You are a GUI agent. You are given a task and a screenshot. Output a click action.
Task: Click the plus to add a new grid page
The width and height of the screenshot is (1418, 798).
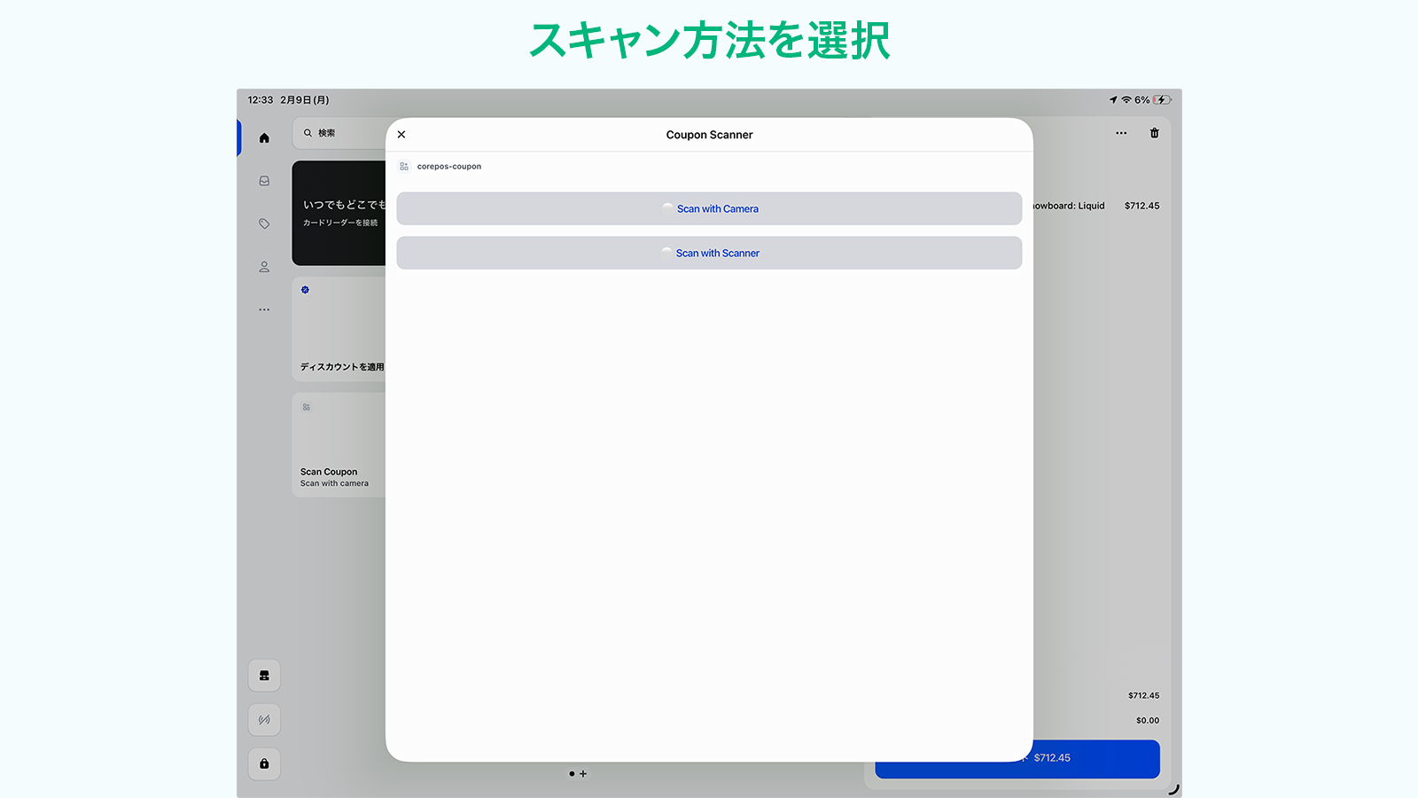click(x=583, y=773)
